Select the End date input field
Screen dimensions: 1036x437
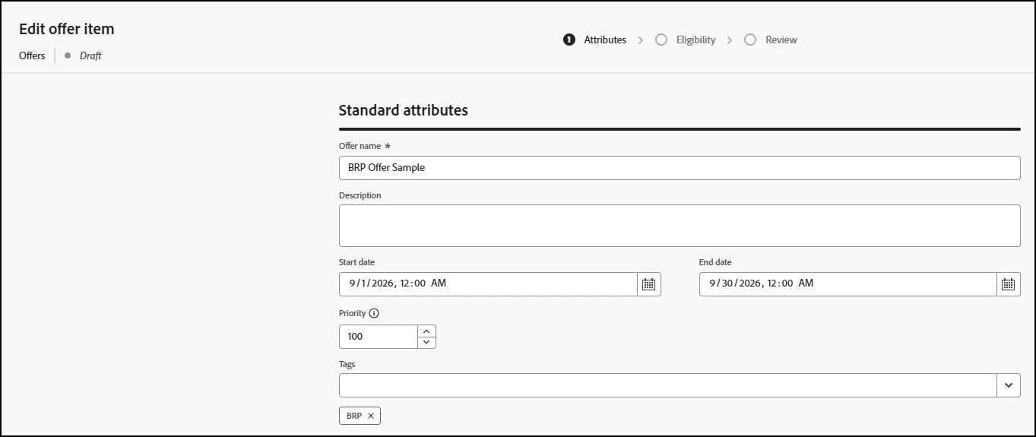pyautogui.click(x=847, y=284)
